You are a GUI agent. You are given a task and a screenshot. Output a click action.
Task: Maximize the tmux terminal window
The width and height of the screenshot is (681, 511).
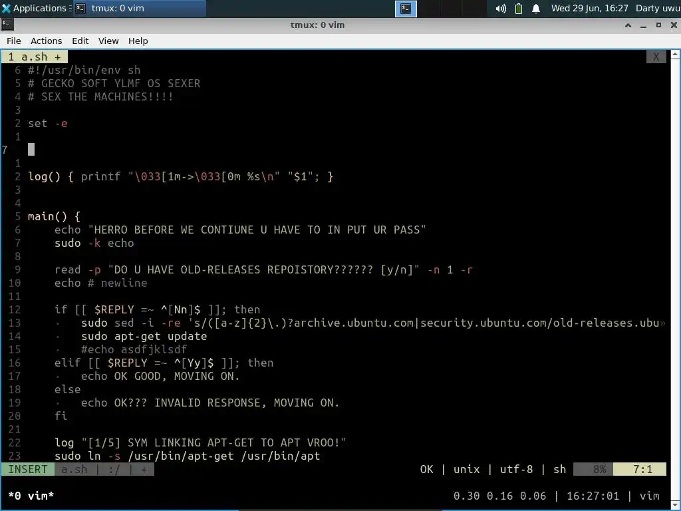click(658, 25)
